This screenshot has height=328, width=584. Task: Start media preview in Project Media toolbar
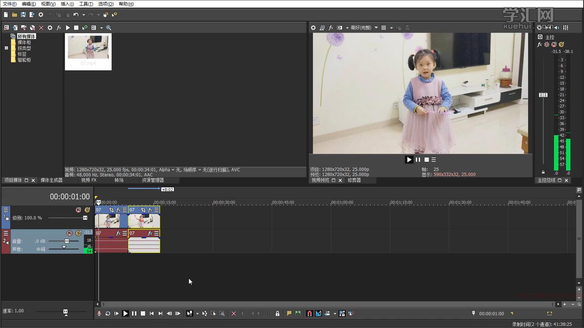coord(67,28)
